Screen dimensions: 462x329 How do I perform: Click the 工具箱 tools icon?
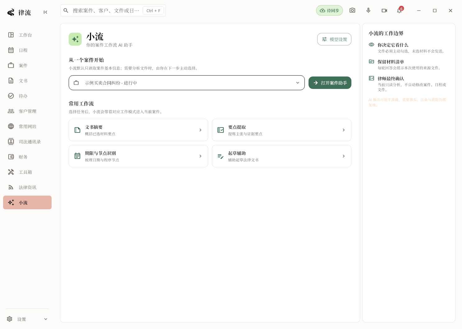tap(11, 172)
